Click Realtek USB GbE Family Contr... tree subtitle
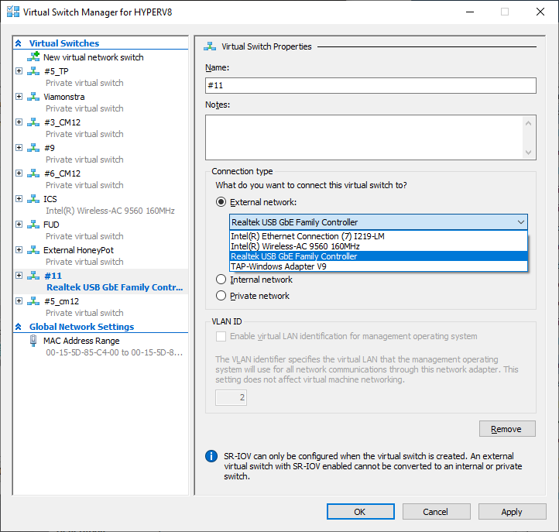 115,287
